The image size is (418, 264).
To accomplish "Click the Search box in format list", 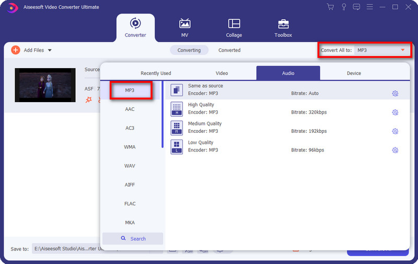I will [133, 238].
